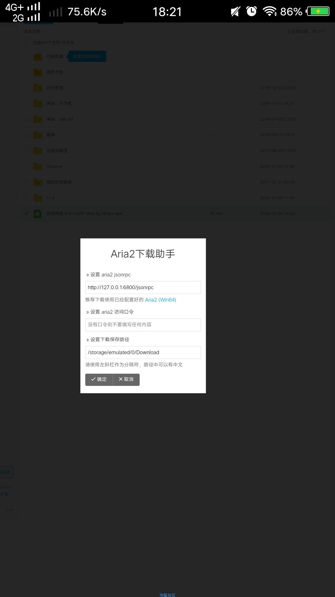The width and height of the screenshot is (335, 597).
Task: Tap the Wi-Fi status bar icon
Action: (270, 12)
